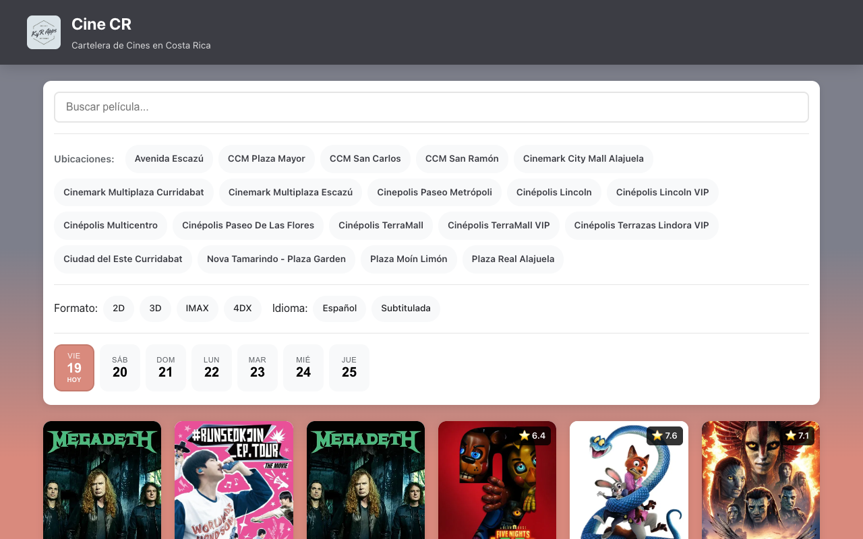Click the 7.6 star rating badge
This screenshot has height=539, width=863.
point(664,436)
